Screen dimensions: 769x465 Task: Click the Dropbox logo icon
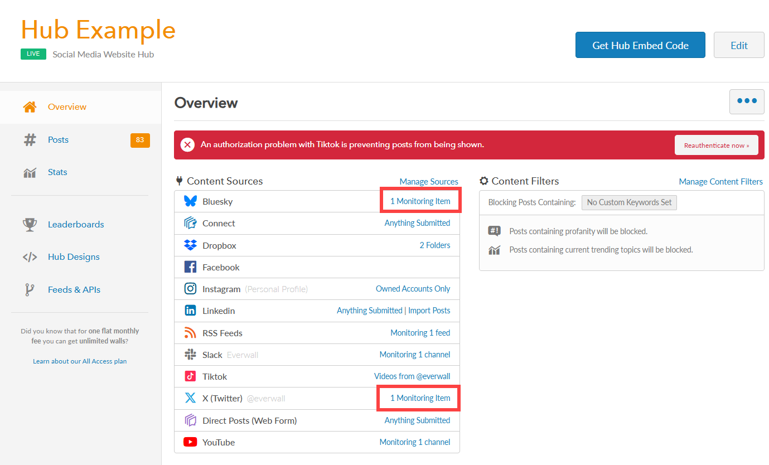pyautogui.click(x=190, y=245)
